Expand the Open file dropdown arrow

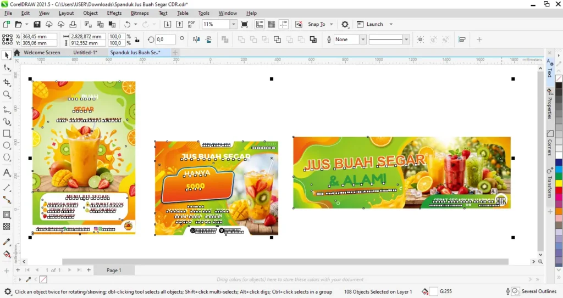26,24
